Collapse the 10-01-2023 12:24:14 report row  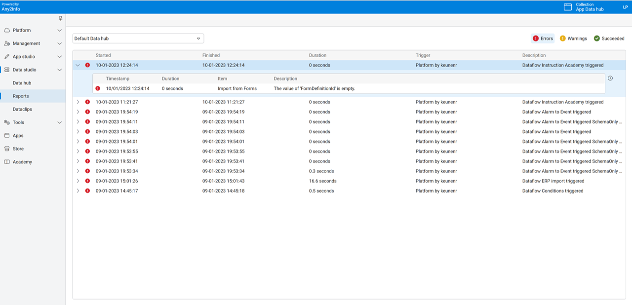pos(78,65)
